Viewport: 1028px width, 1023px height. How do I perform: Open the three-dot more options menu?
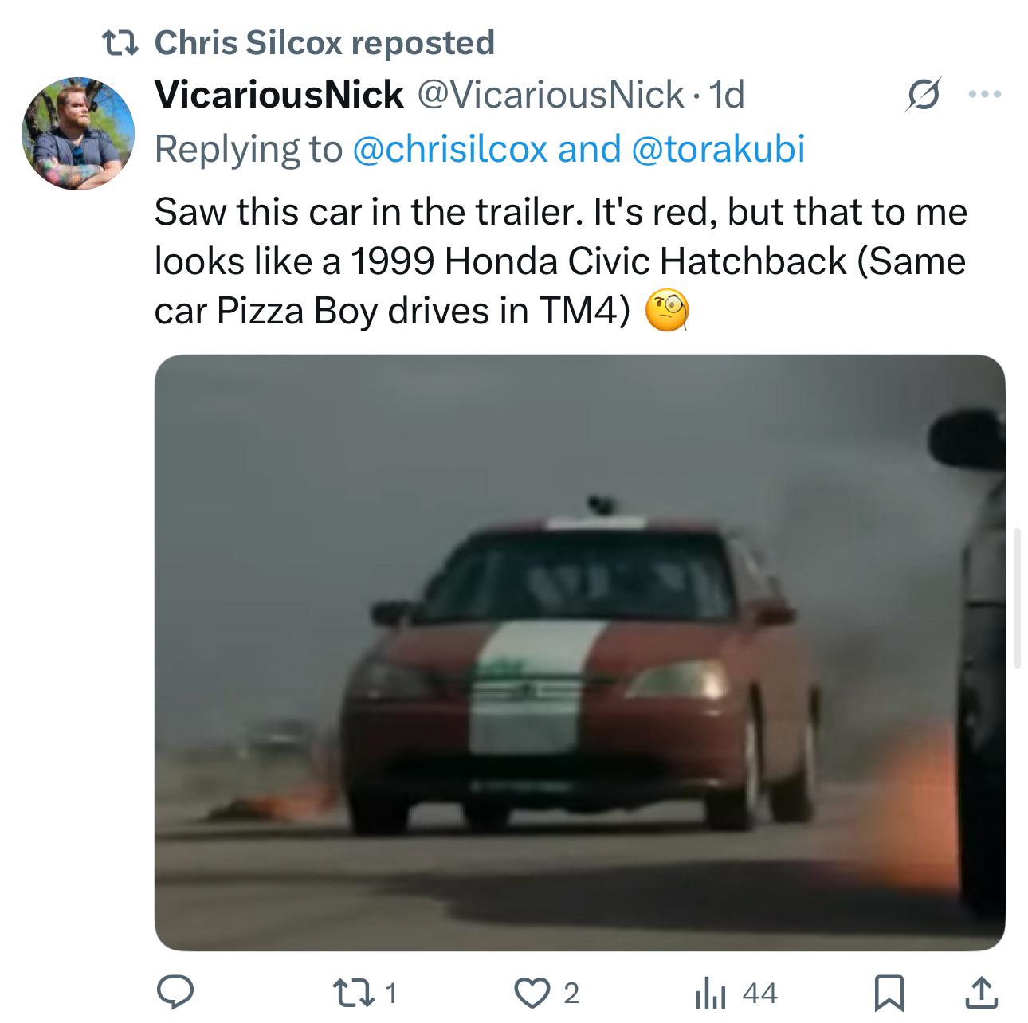(985, 95)
